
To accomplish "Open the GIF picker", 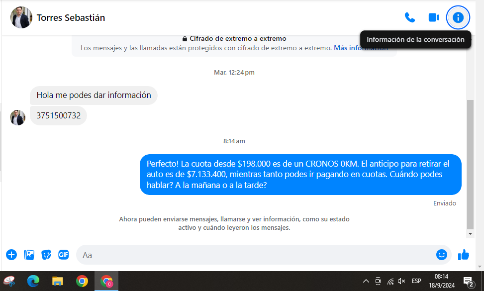I will (x=63, y=255).
